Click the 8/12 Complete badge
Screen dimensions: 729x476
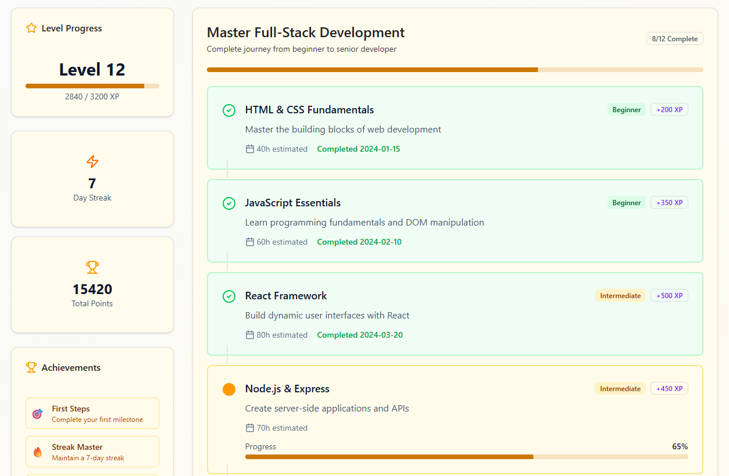[674, 39]
